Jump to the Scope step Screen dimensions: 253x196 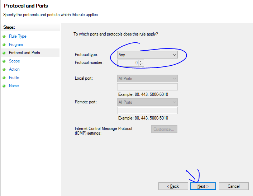14,61
